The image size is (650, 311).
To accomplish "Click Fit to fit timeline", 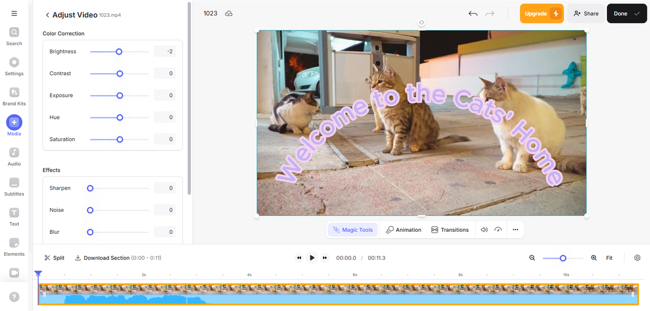I will click(609, 258).
